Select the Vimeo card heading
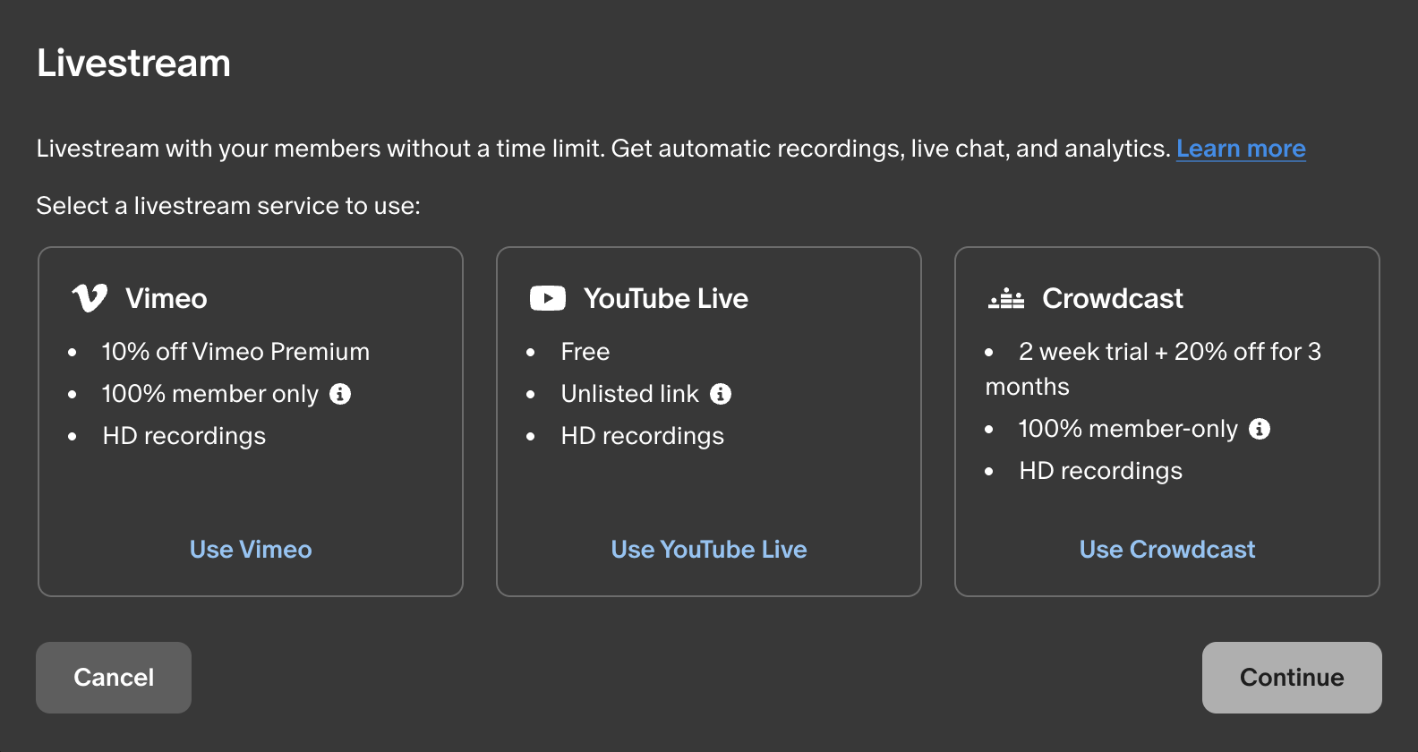The height and width of the screenshot is (752, 1418). (167, 298)
